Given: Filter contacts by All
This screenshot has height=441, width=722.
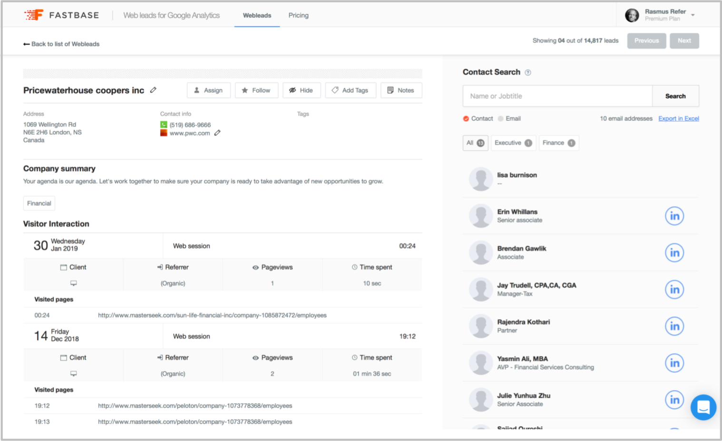Looking at the screenshot, I should pos(475,143).
